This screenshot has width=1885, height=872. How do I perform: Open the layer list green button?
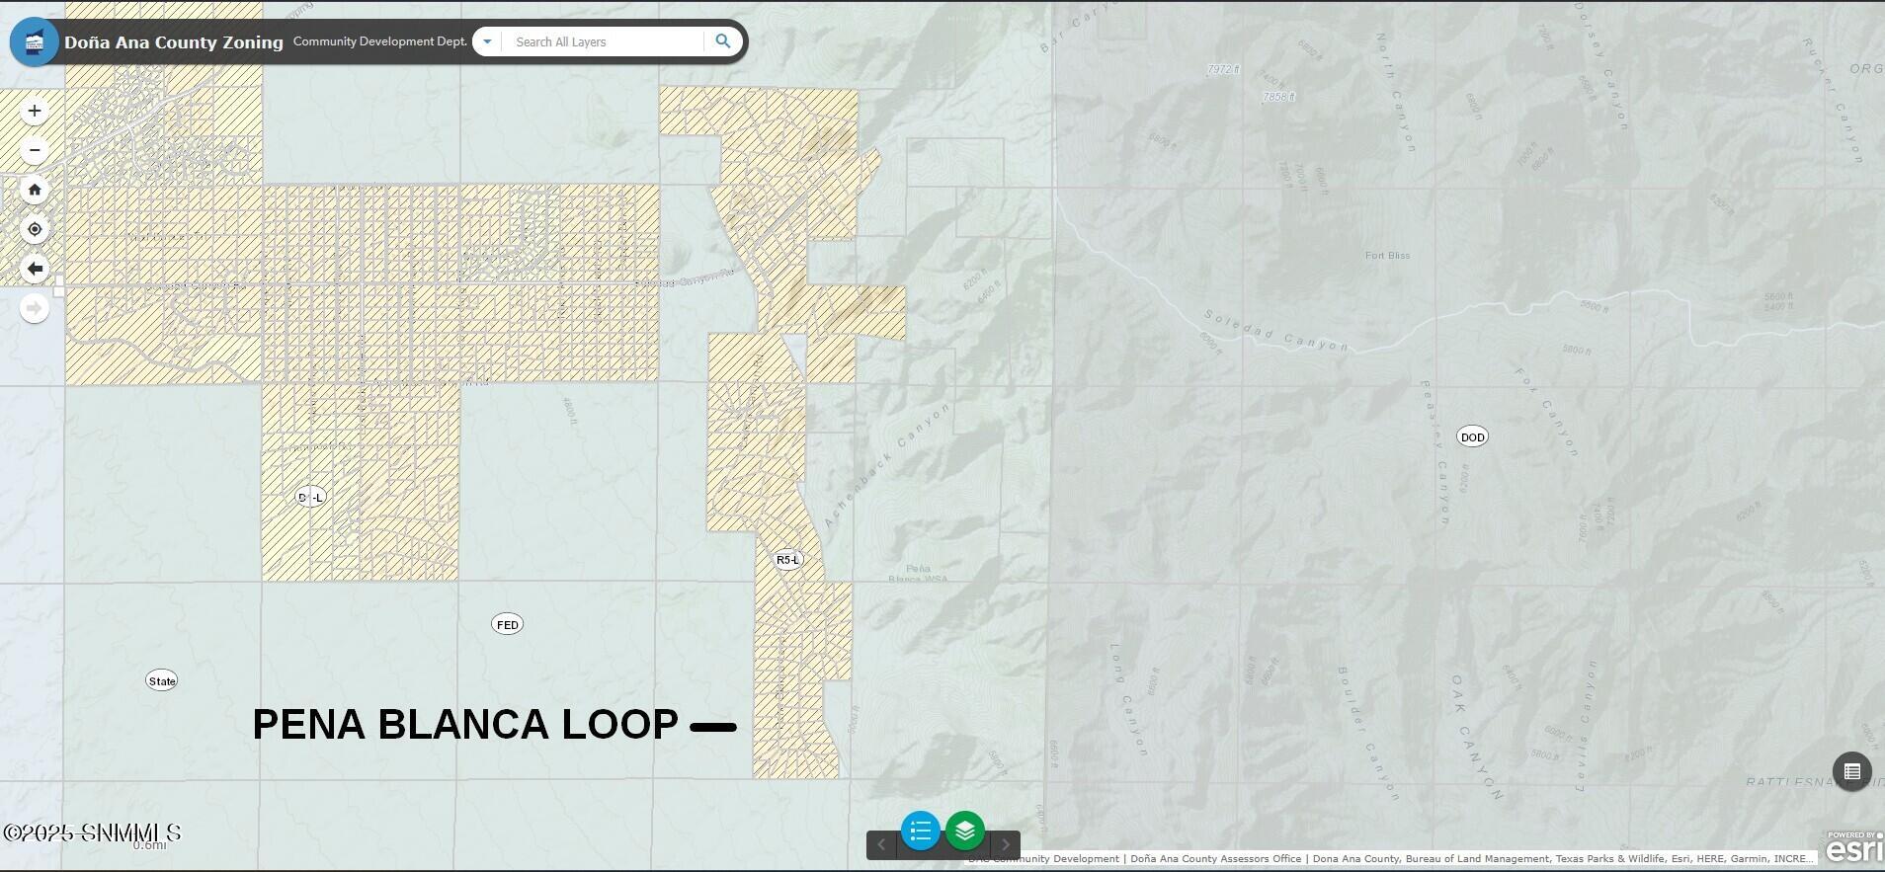point(965,831)
